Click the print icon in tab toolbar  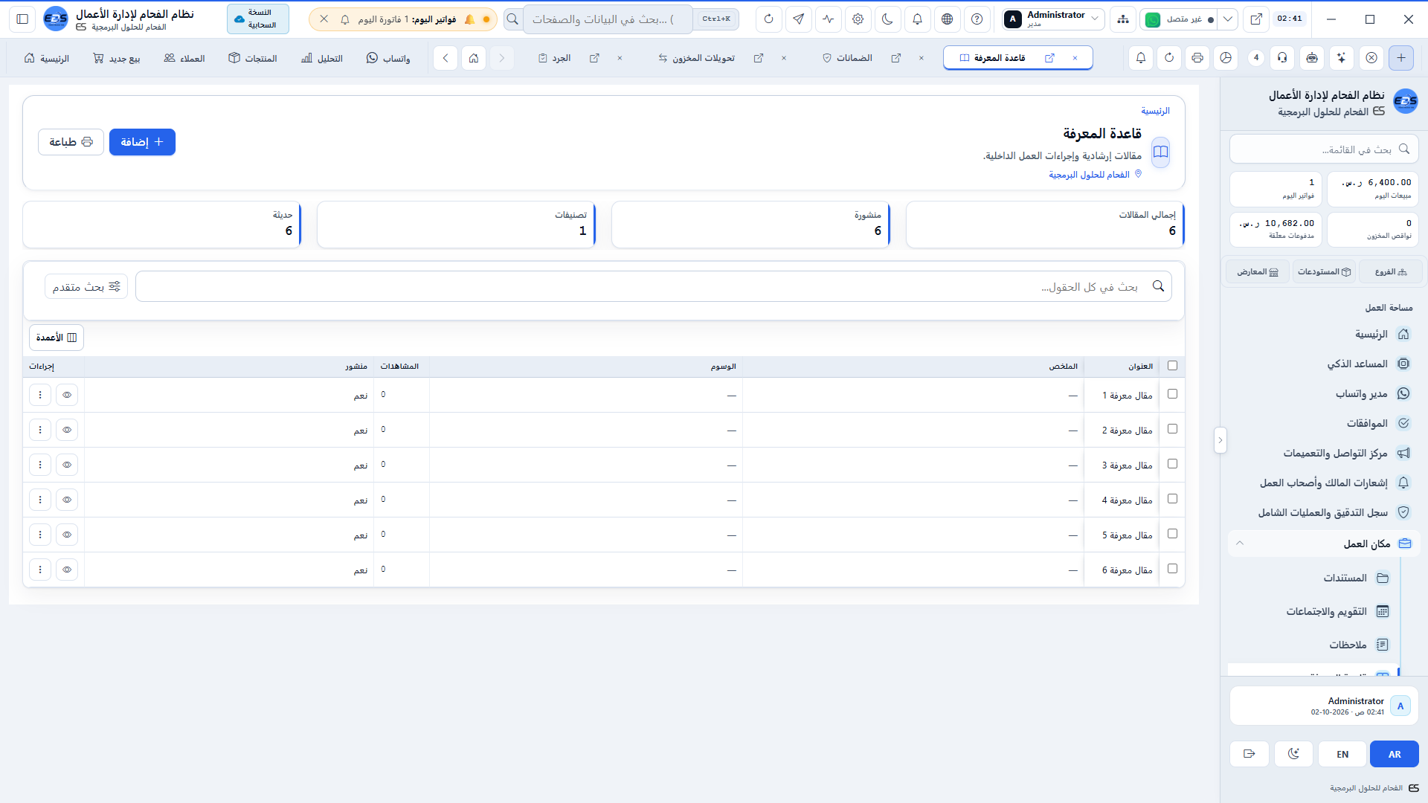click(1197, 58)
